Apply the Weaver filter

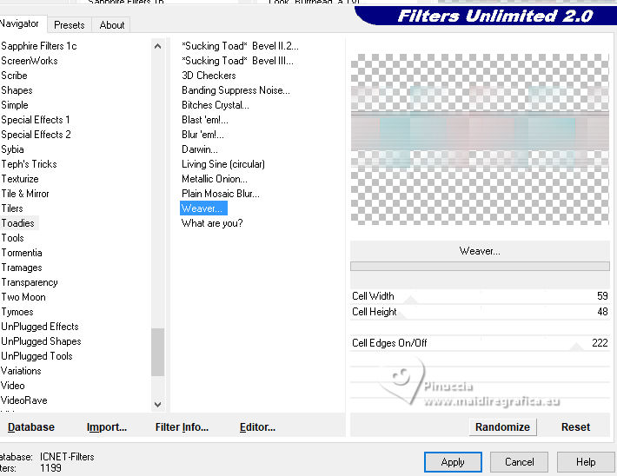453,462
